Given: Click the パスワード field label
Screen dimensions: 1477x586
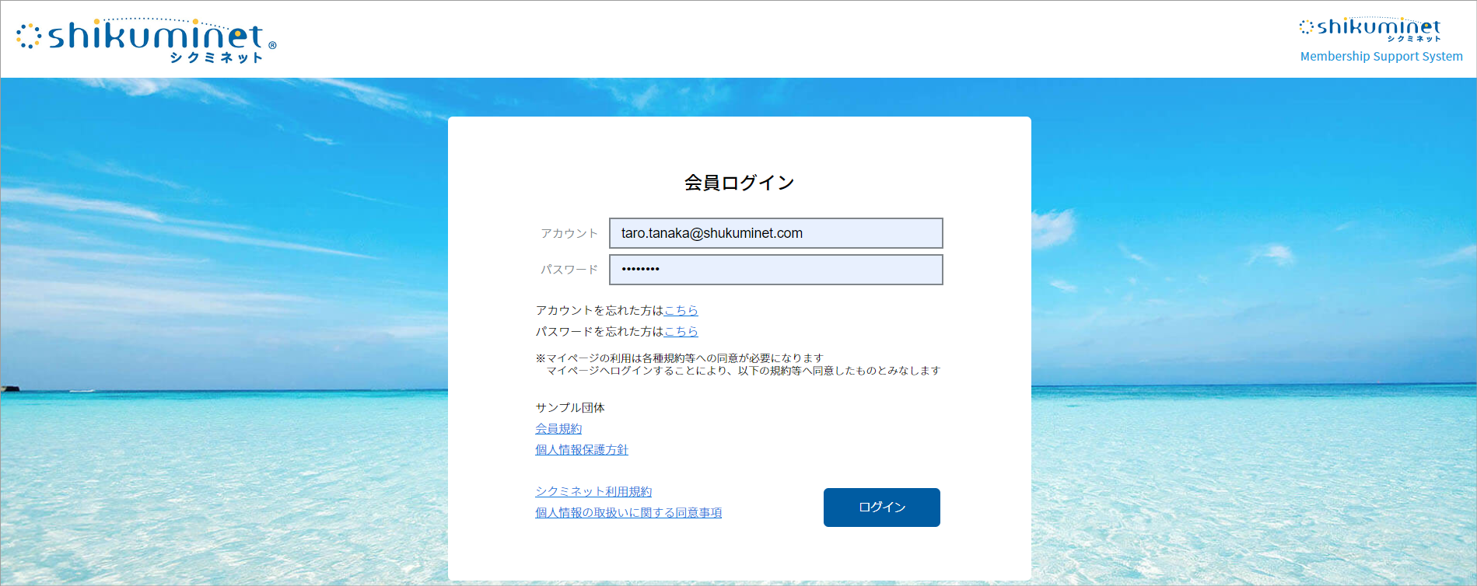Looking at the screenshot, I should [569, 270].
